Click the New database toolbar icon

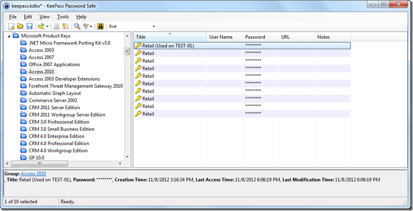pyautogui.click(x=11, y=26)
